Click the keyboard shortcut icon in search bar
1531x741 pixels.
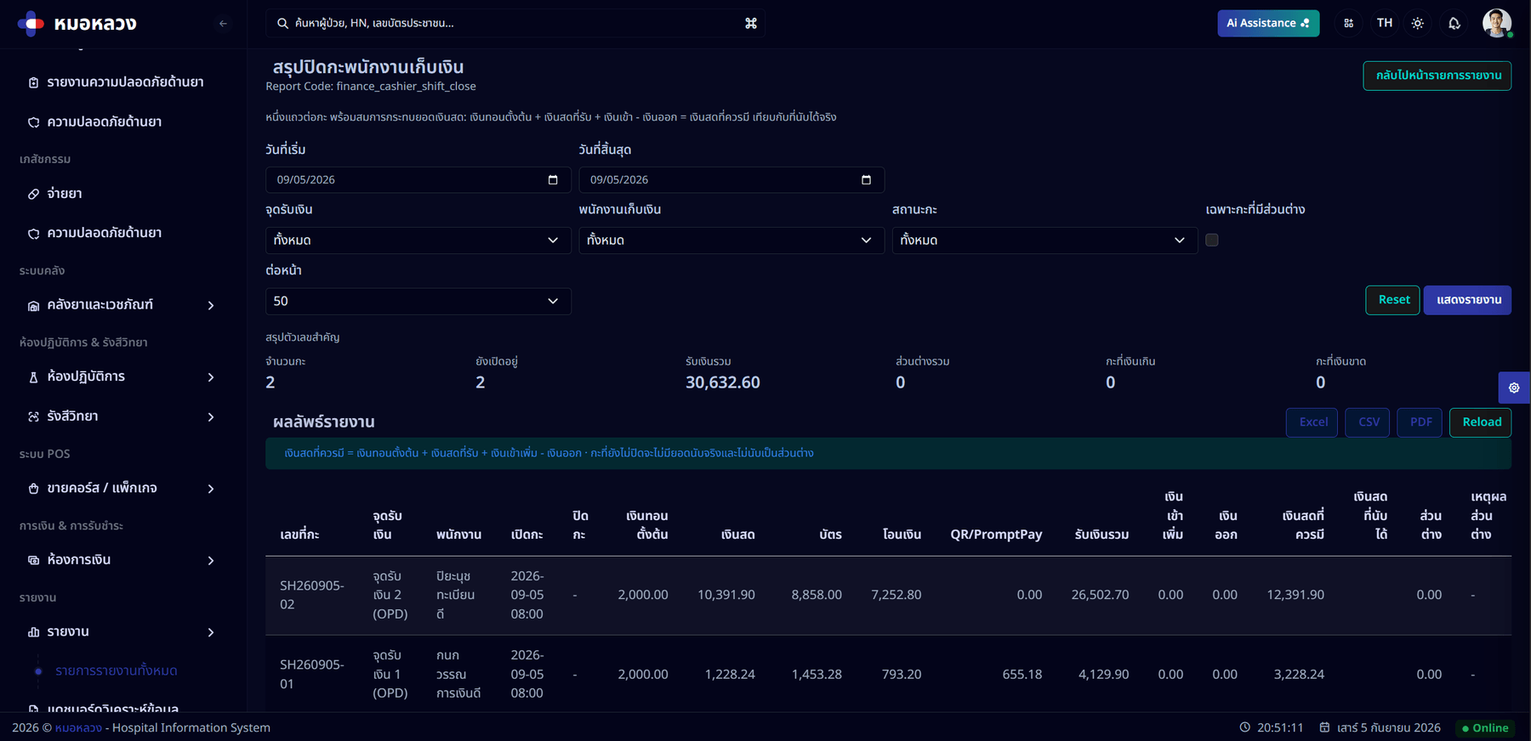tap(751, 24)
